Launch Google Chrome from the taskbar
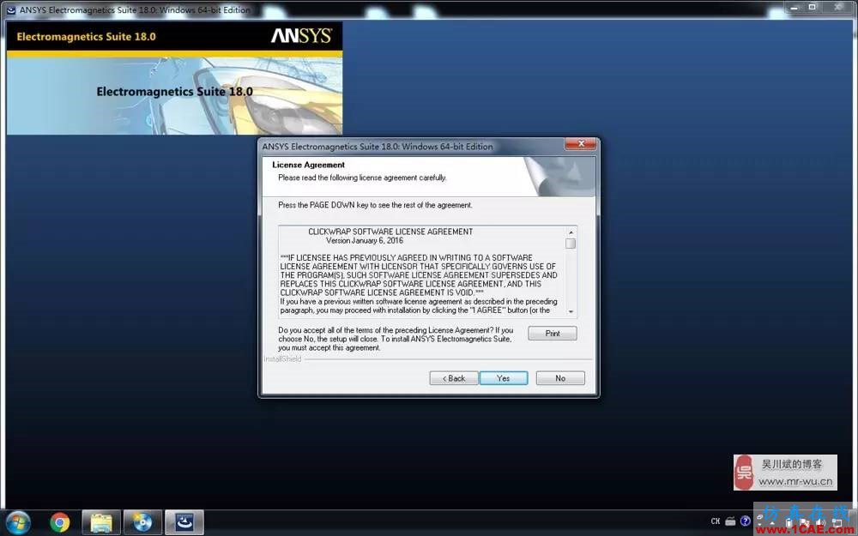 coord(60,522)
